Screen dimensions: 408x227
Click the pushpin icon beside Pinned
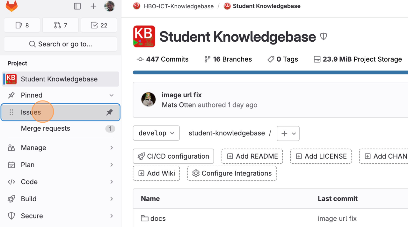11,95
